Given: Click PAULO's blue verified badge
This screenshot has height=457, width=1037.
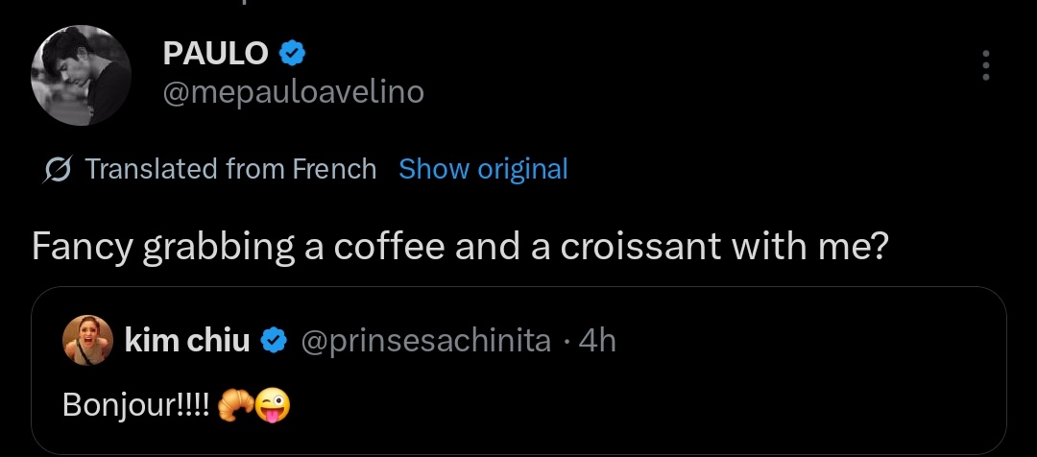Looking at the screenshot, I should click(x=291, y=53).
